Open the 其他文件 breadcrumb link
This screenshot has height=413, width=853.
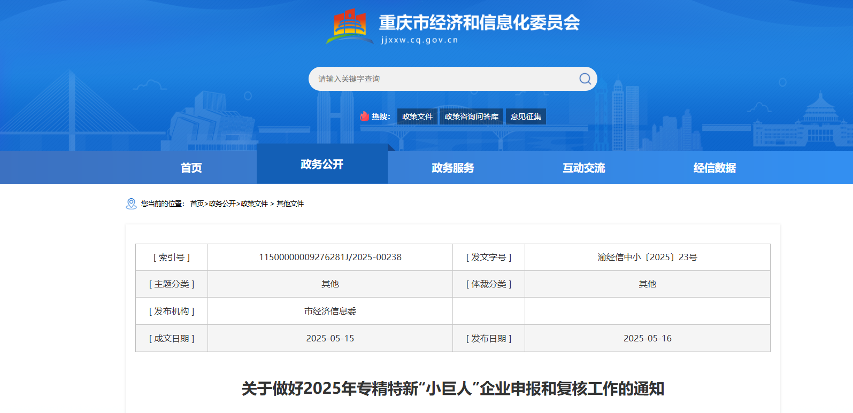coord(290,204)
